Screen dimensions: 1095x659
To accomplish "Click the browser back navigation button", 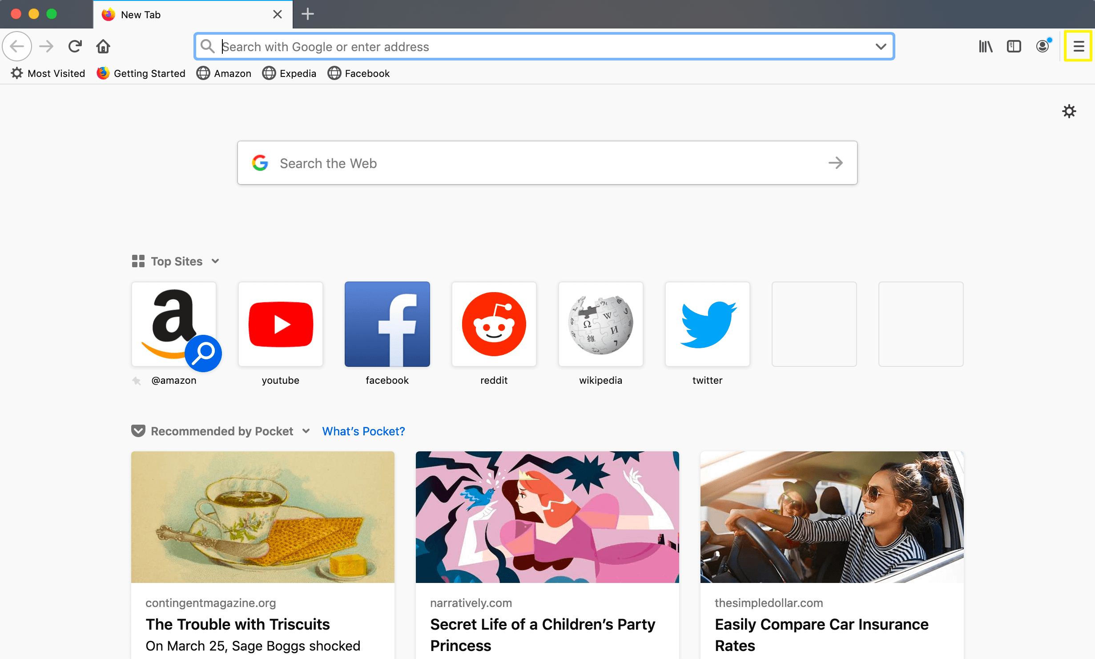I will tap(18, 46).
